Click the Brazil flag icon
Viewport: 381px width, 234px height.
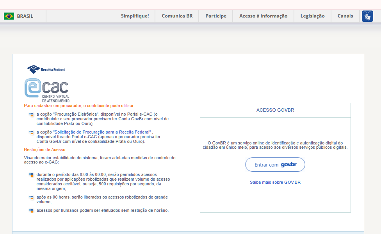point(9,16)
